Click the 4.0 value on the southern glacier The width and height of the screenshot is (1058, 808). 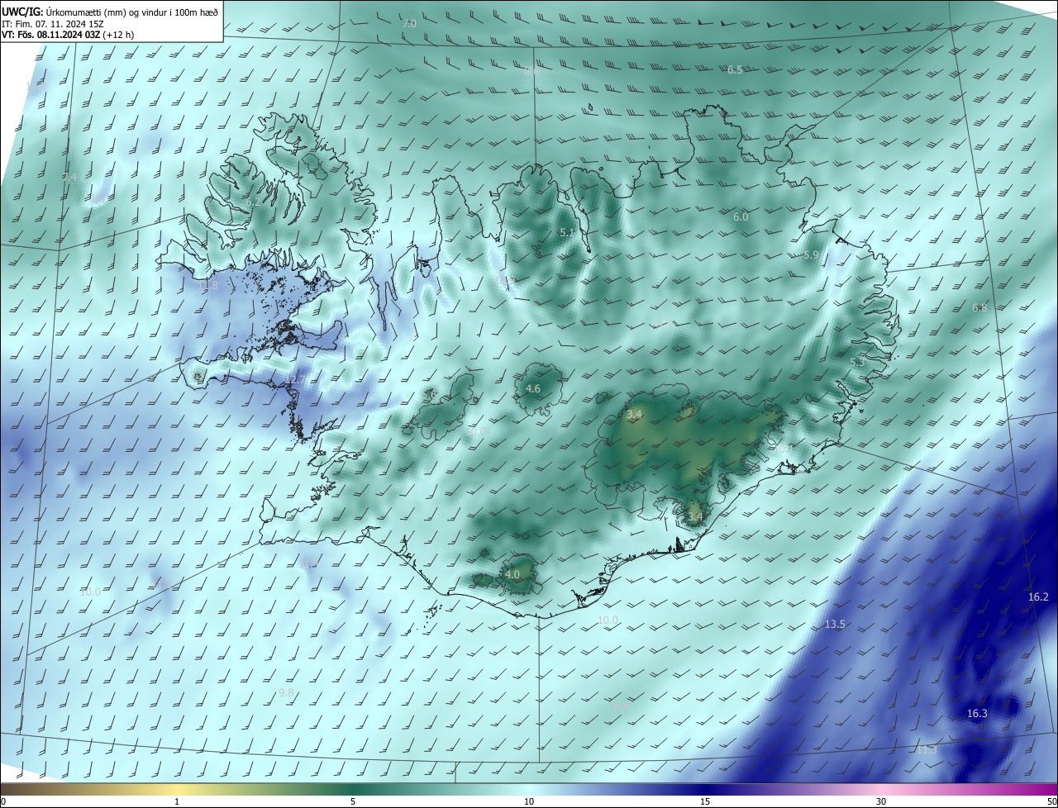512,575
